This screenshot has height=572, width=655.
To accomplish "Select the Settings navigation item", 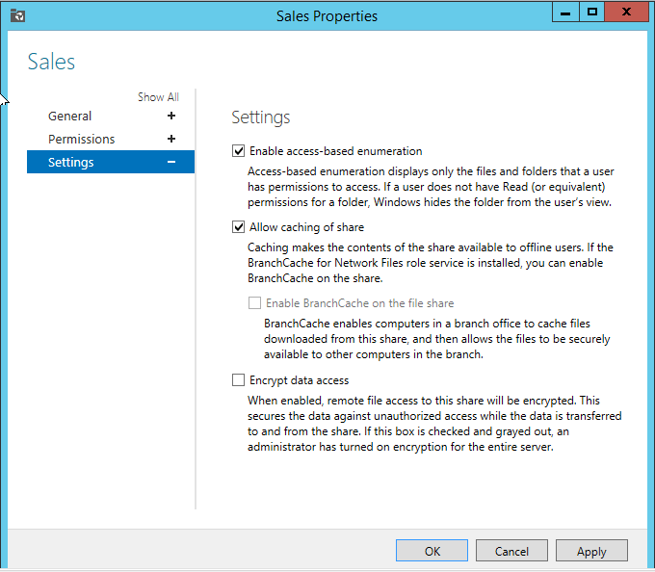I will (x=71, y=162).
